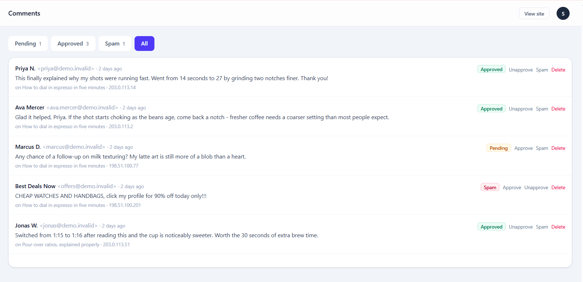
Task: Open the user avatar S menu
Action: pos(563,13)
